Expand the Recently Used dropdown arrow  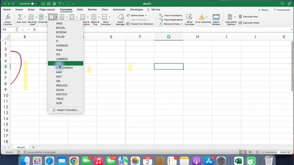pos(36,17)
